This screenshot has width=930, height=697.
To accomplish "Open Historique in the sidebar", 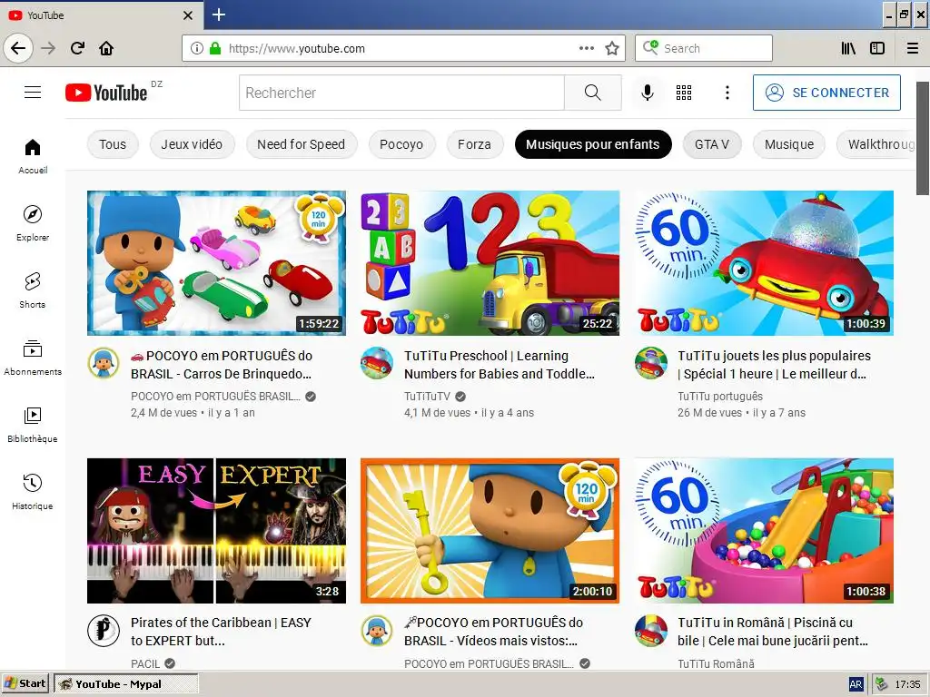I will (33, 492).
